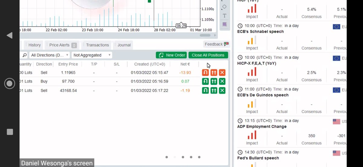Click impact bars under ADP Employment Change
The width and height of the screenshot is (363, 167).
pyautogui.click(x=252, y=135)
